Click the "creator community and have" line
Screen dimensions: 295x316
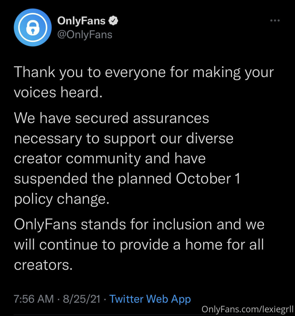[110, 158]
